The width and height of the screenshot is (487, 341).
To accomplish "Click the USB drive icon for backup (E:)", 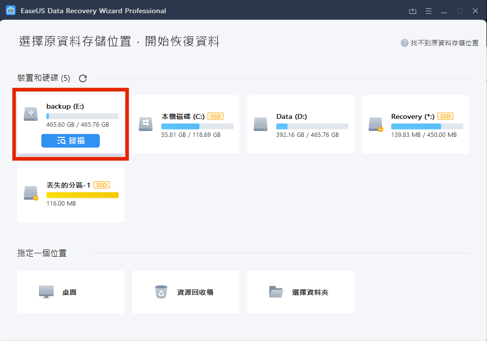I will coord(31,114).
